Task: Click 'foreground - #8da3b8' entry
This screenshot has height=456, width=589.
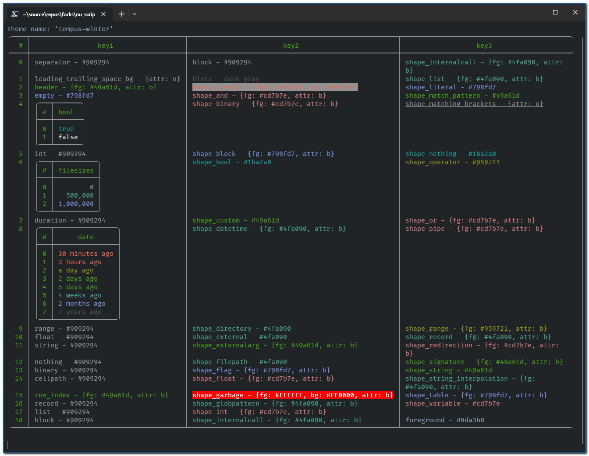Action: point(445,420)
